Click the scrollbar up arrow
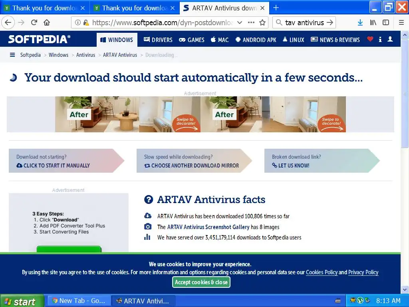 tap(405, 35)
